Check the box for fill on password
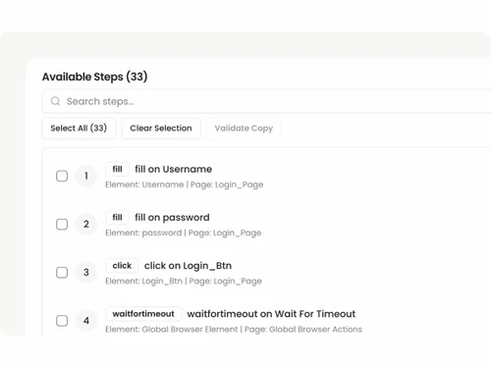Viewport: 491px width, 368px height. click(62, 224)
